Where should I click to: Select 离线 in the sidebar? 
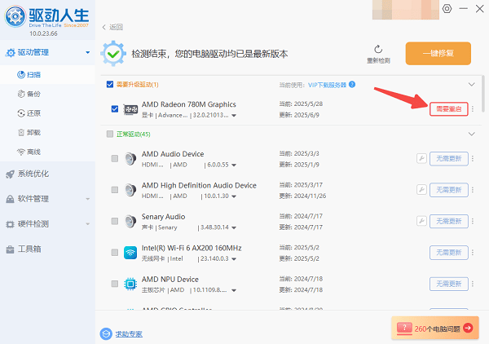(47, 152)
